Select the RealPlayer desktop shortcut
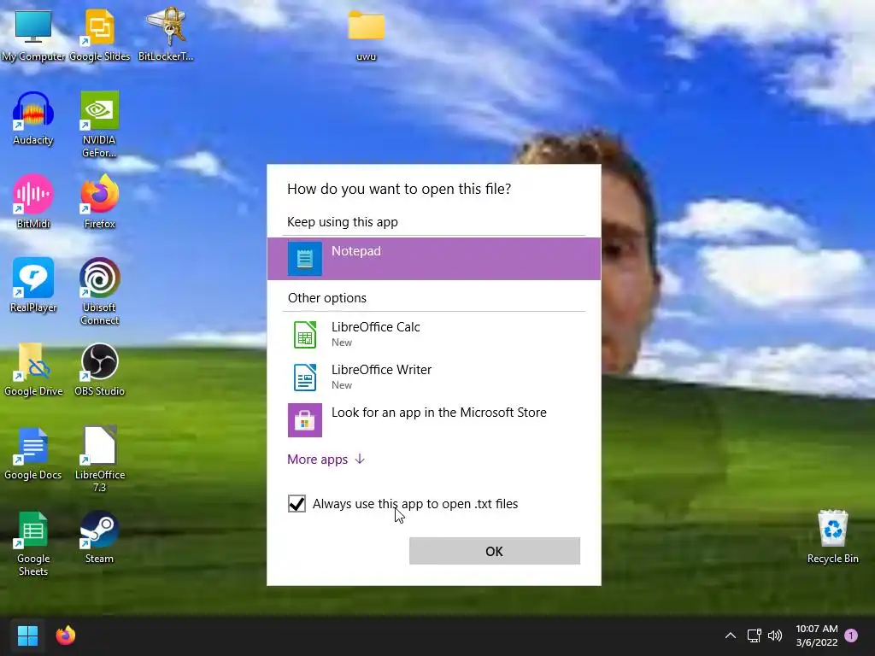Viewport: 875px width, 656px height. pos(33,284)
